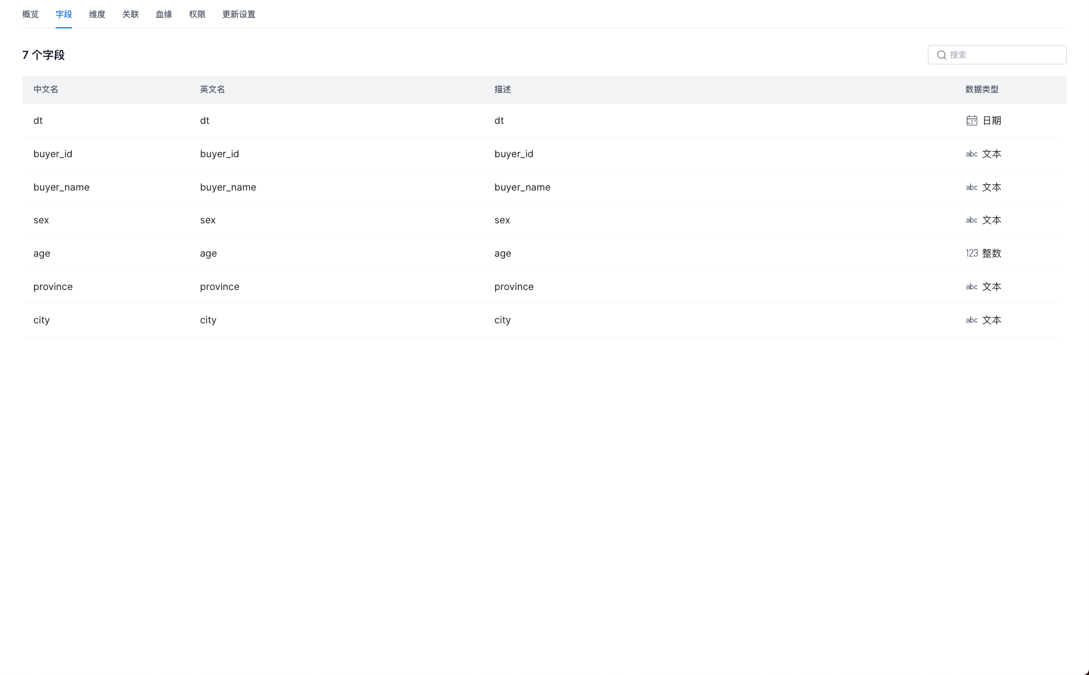Click sex in the 英文名 column

coord(208,220)
